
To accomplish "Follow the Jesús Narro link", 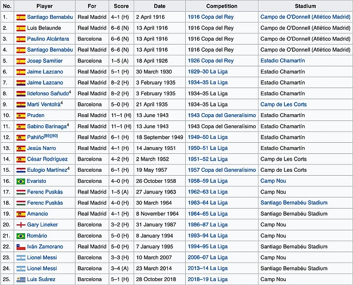I will click(x=42, y=148).
